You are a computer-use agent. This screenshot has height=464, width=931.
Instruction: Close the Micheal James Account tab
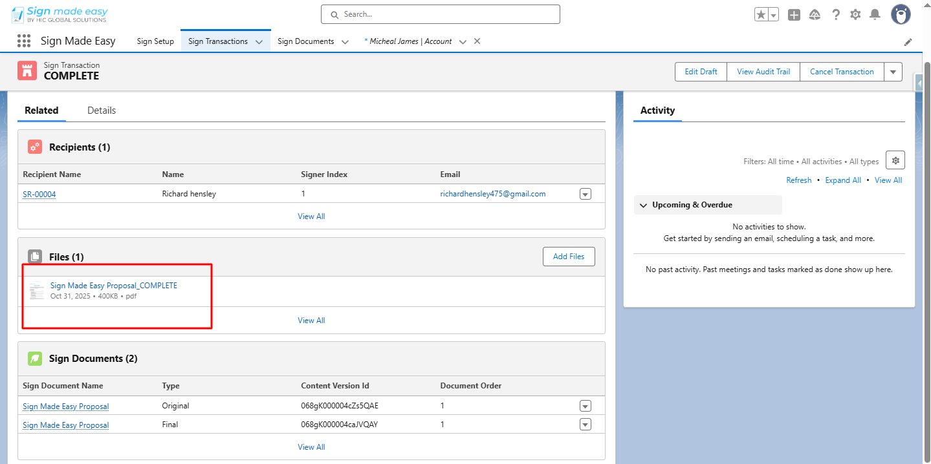click(476, 41)
